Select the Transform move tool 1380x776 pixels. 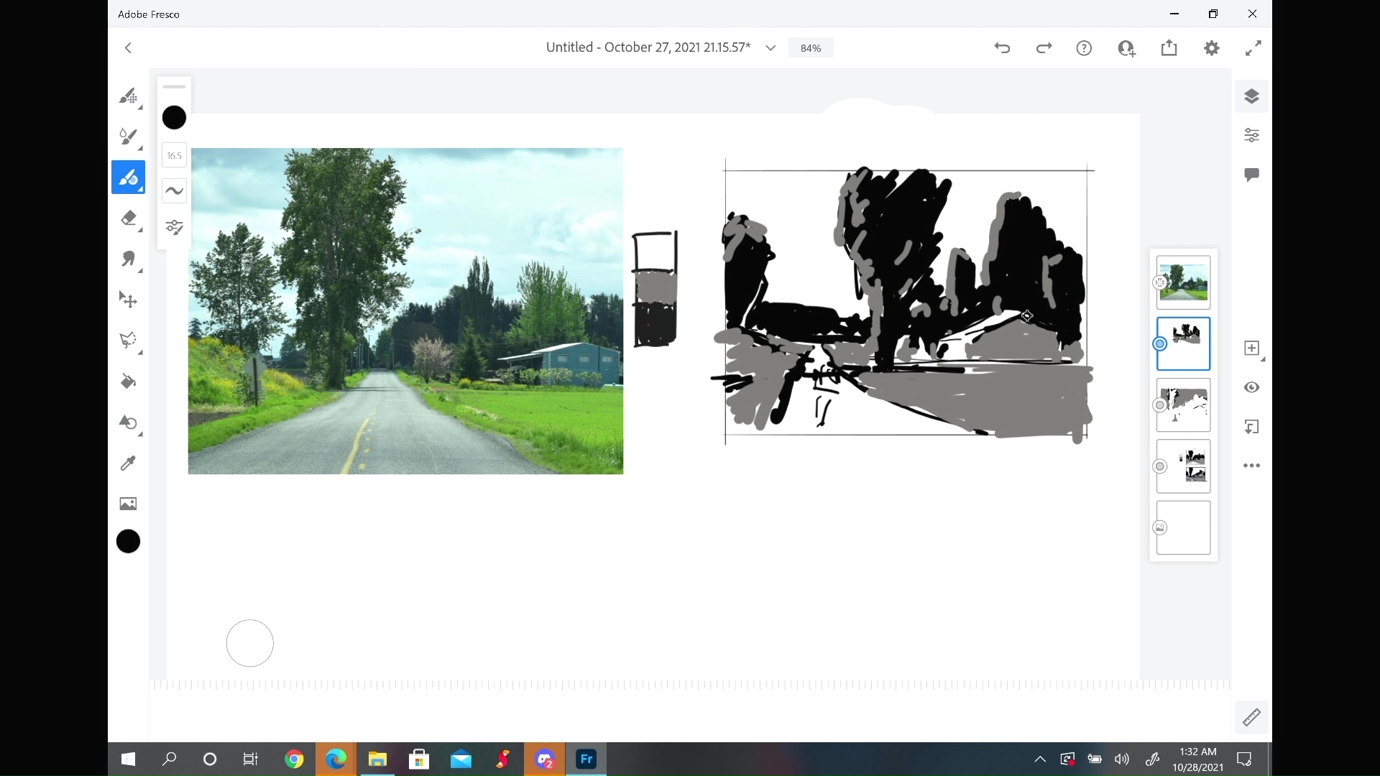tap(128, 300)
